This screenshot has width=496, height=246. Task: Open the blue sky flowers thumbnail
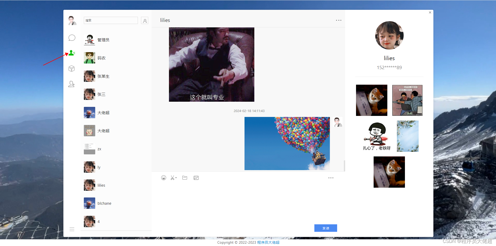pyautogui.click(x=408, y=136)
